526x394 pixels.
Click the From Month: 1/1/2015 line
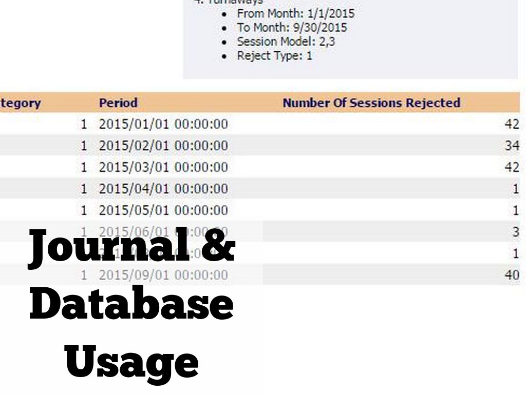[x=295, y=14]
